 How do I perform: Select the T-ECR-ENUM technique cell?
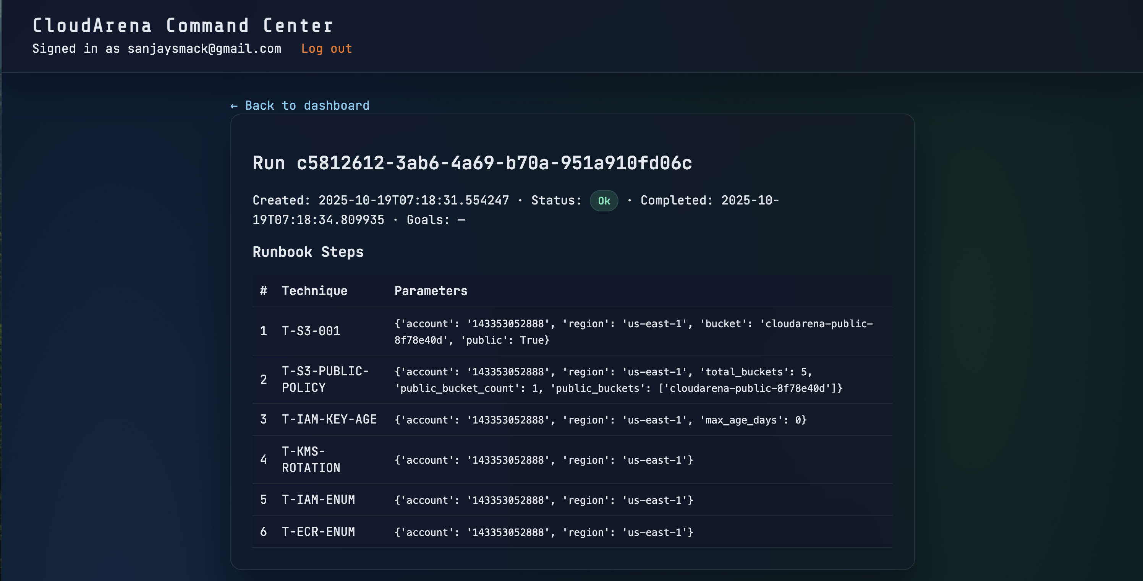319,532
